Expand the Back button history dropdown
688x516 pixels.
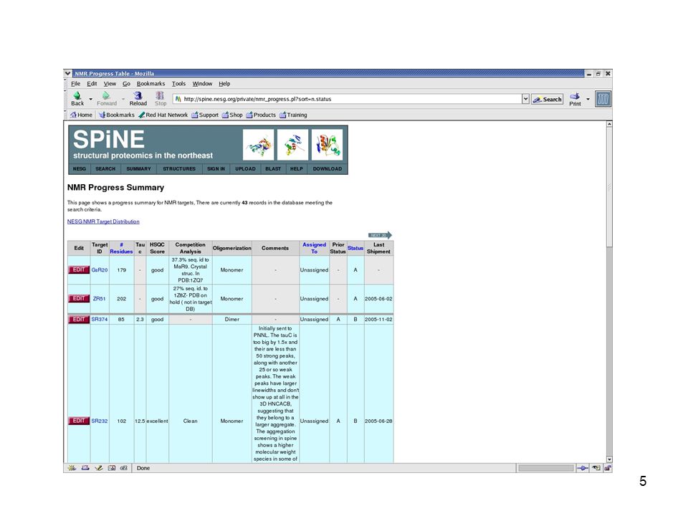pyautogui.click(x=91, y=99)
